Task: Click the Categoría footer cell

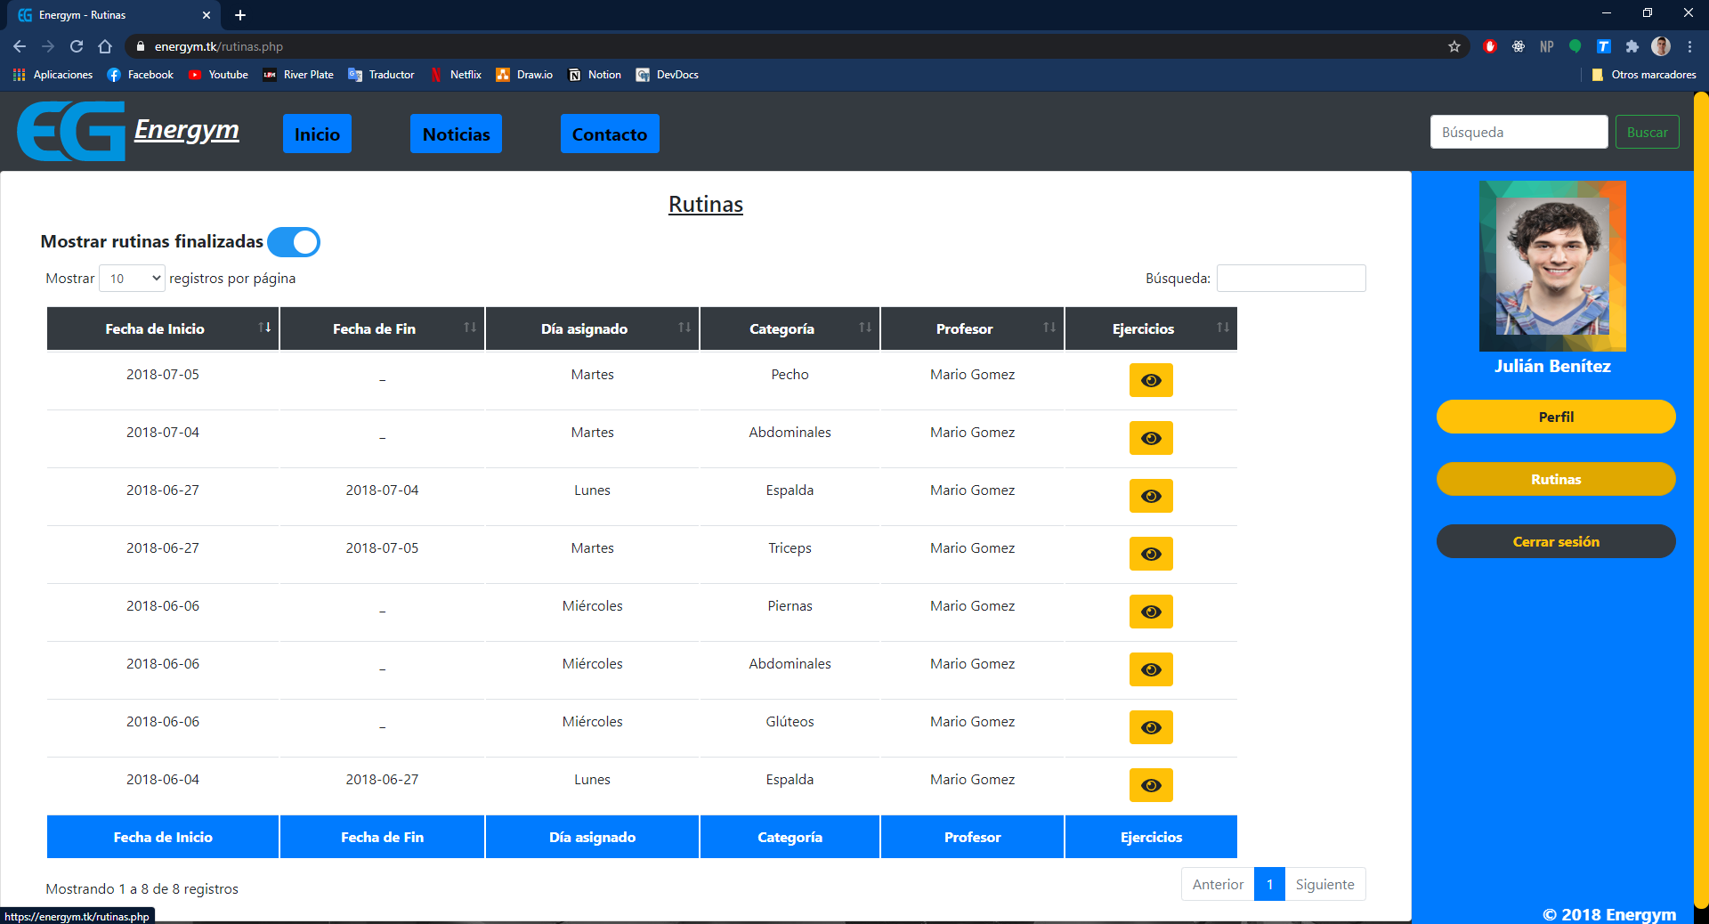Action: 790,837
